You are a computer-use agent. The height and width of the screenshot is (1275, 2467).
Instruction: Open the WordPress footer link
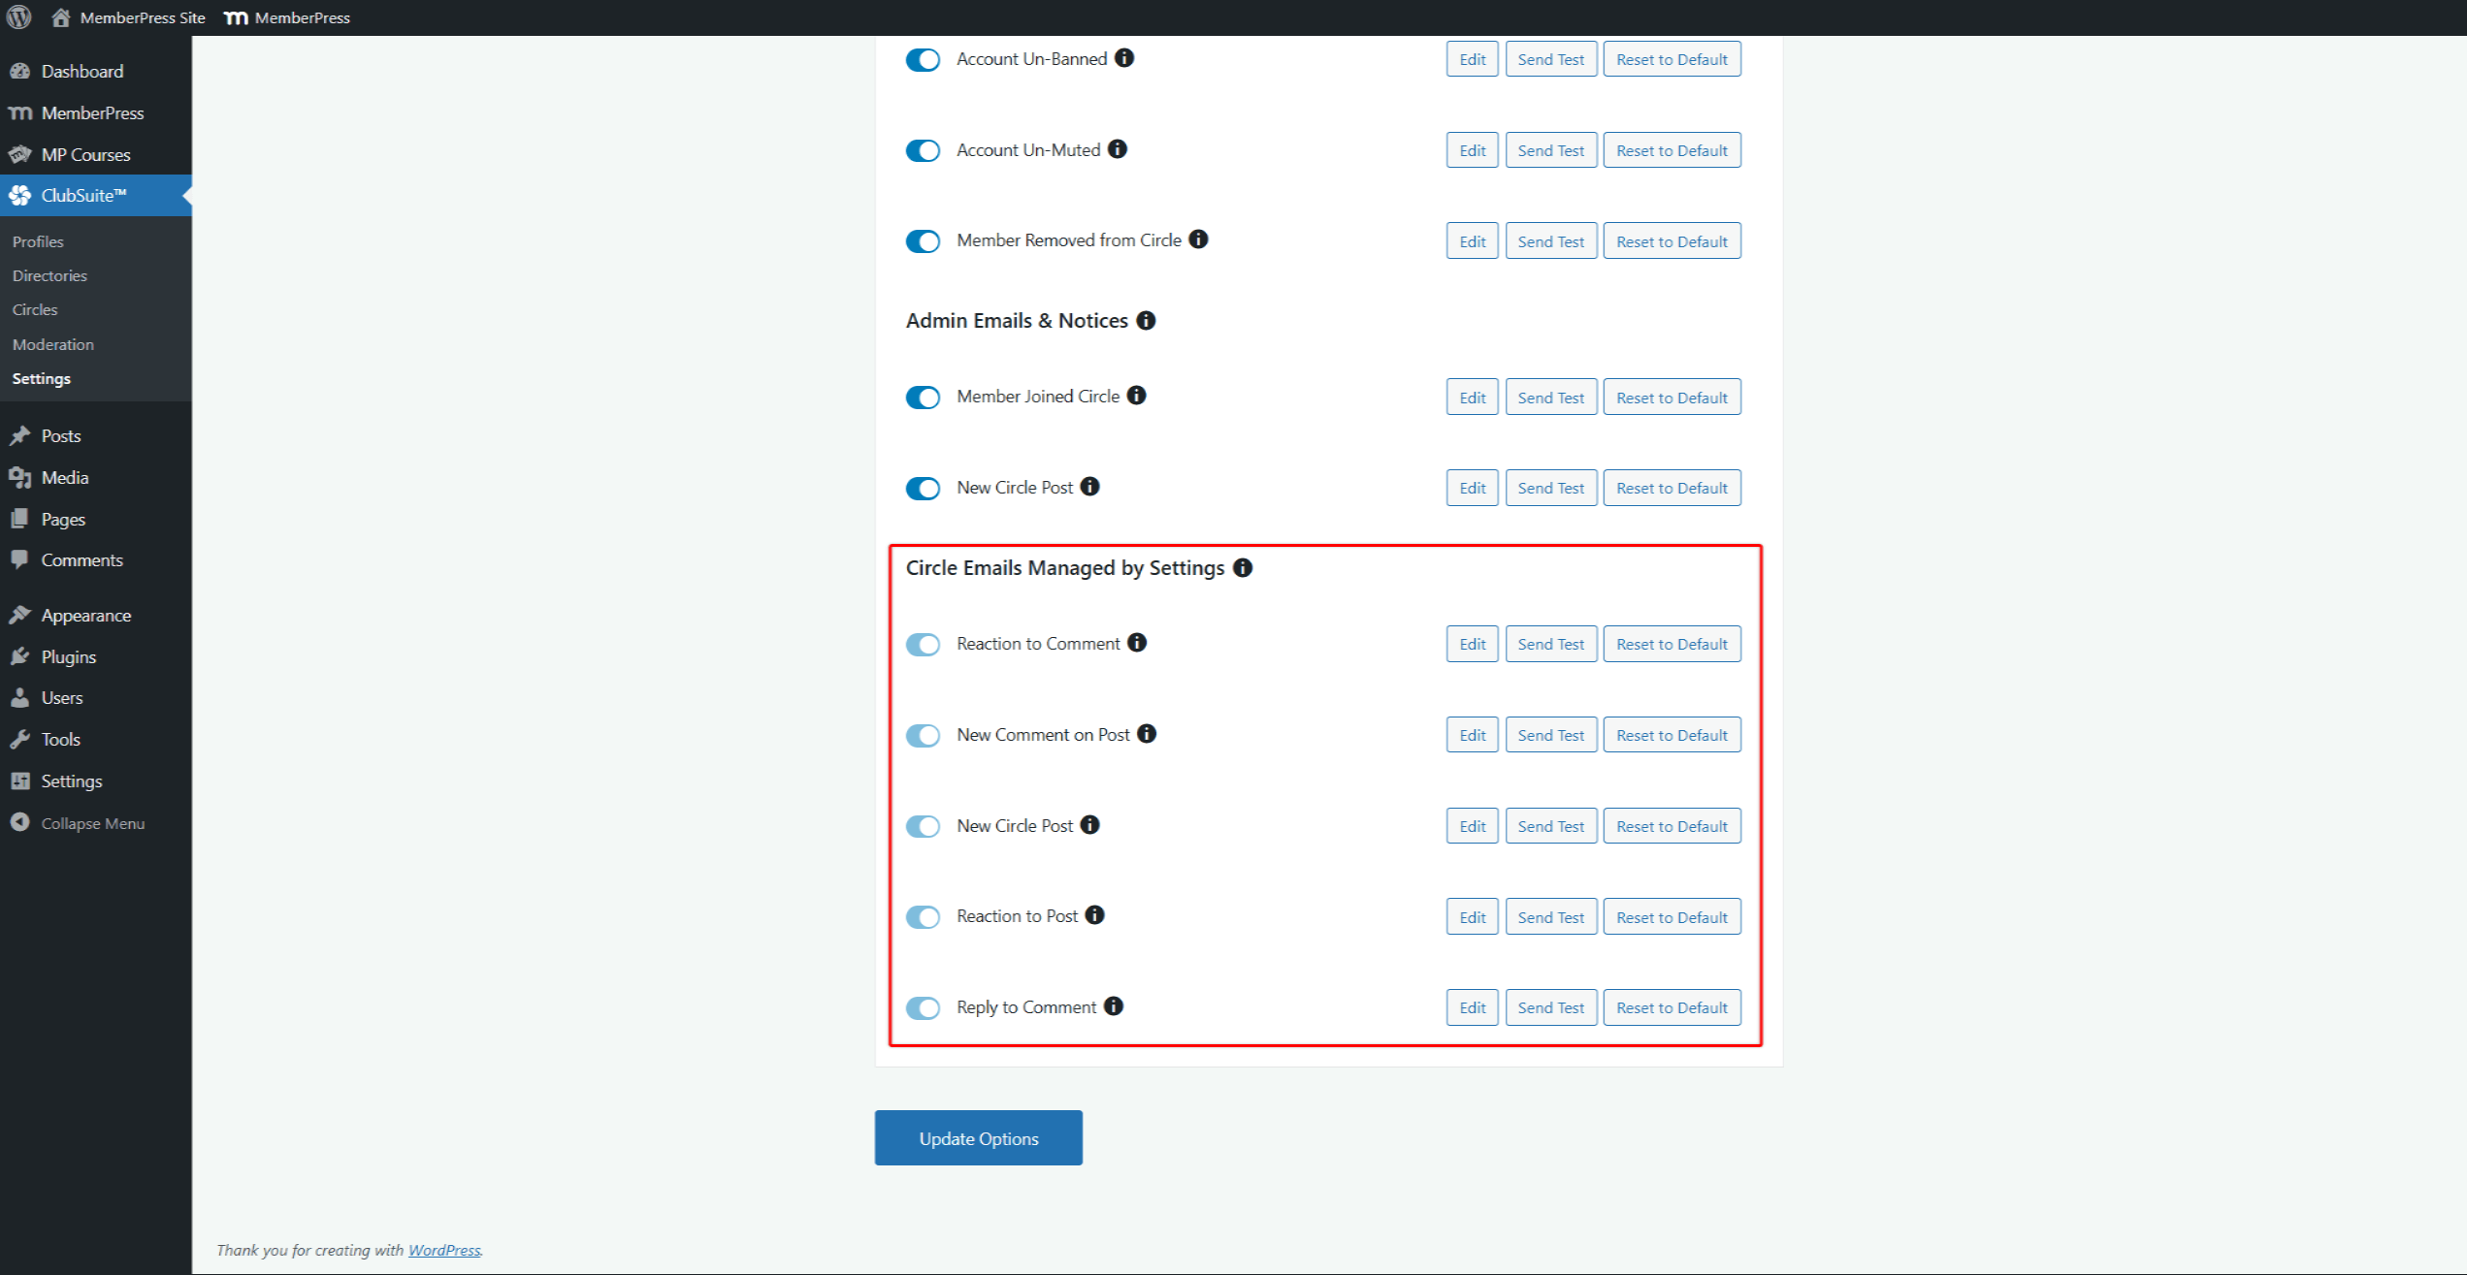click(443, 1250)
